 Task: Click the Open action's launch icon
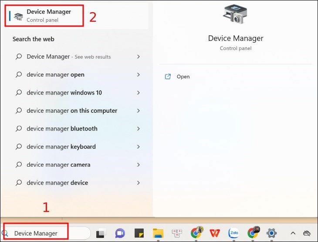tap(168, 77)
